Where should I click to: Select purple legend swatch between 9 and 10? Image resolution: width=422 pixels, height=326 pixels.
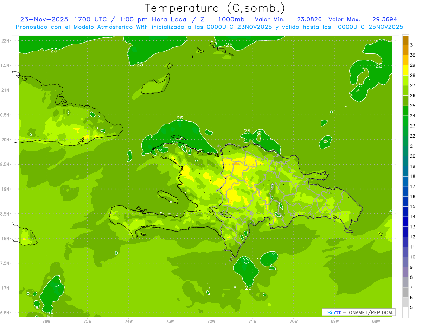tap(405, 262)
